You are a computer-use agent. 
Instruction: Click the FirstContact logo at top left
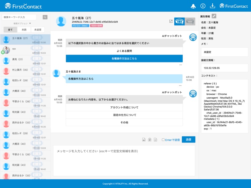(x=23, y=6)
